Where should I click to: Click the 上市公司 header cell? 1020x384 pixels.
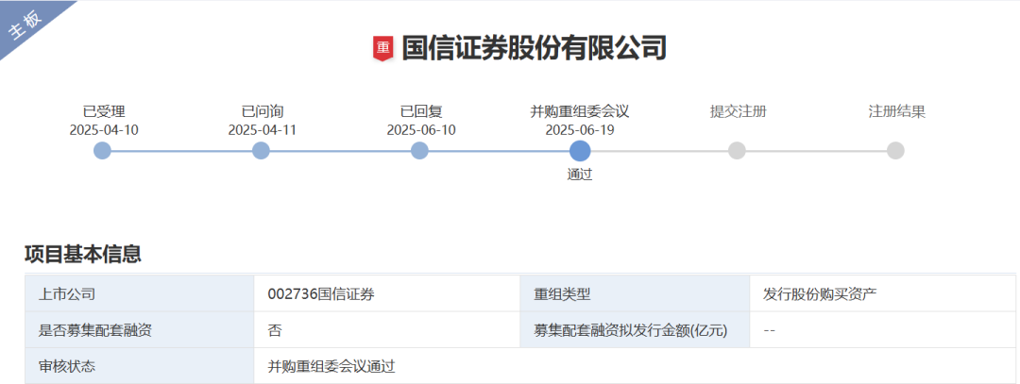point(140,293)
